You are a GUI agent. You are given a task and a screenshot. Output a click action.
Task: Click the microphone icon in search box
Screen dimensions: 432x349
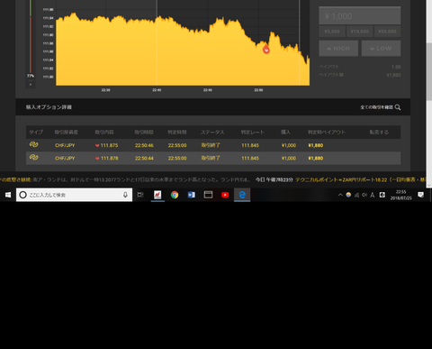click(x=125, y=195)
